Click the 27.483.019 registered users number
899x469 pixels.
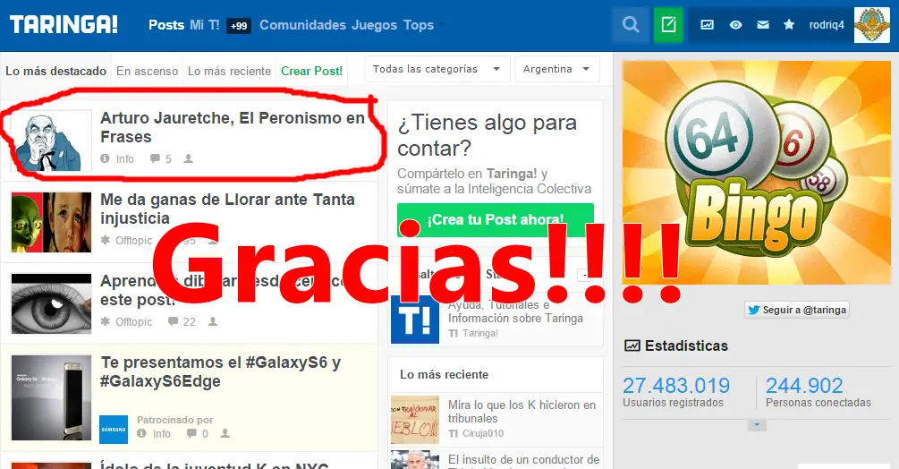point(676,385)
